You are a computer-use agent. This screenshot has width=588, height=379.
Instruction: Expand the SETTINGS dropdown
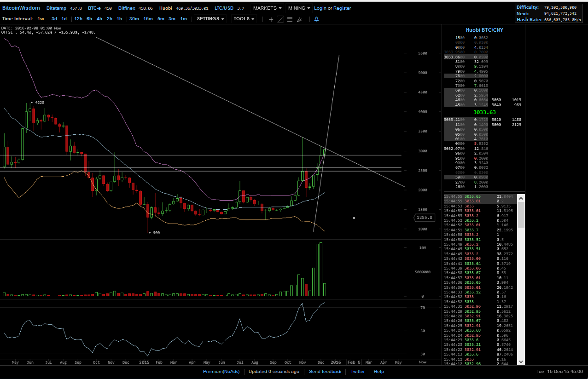(210, 19)
